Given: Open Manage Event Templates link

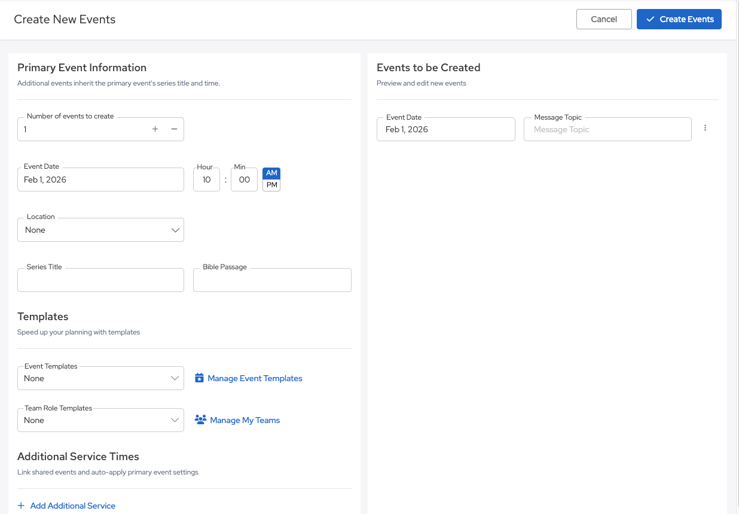Looking at the screenshot, I should click(x=255, y=378).
